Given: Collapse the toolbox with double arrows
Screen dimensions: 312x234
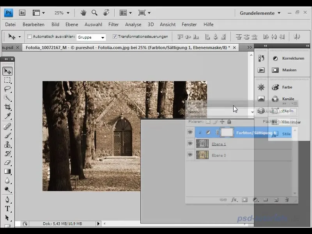Looking at the screenshot, I should coord(6,59).
